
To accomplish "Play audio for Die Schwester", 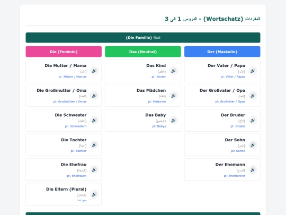I will point(94,120).
